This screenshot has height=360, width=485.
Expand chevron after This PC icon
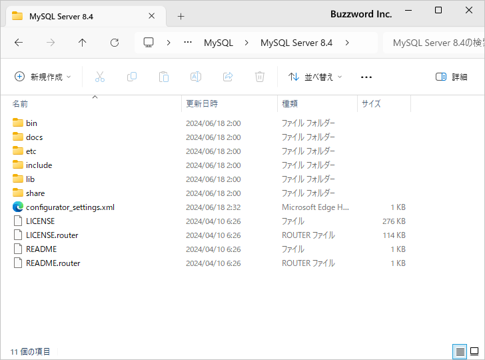point(169,43)
